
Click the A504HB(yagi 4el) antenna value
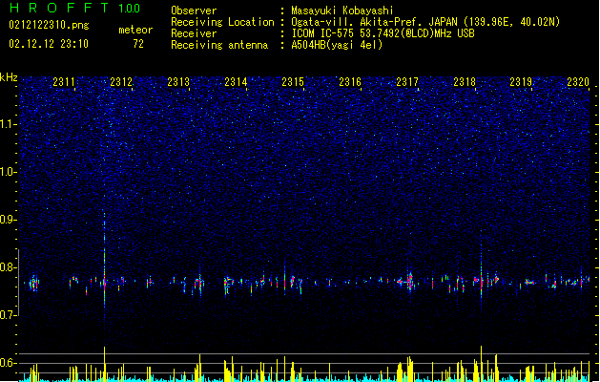pos(337,45)
